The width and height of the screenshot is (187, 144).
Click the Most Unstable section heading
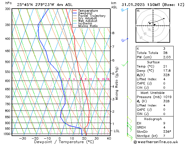(x=153, y=93)
